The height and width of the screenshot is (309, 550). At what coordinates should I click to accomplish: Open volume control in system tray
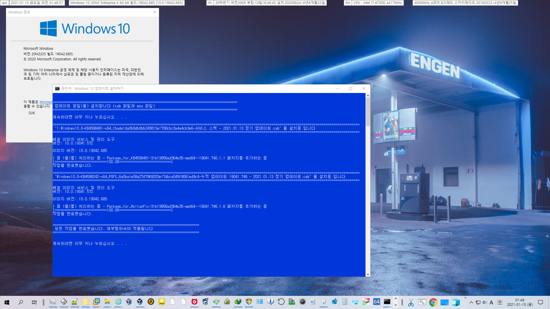(x=485, y=302)
